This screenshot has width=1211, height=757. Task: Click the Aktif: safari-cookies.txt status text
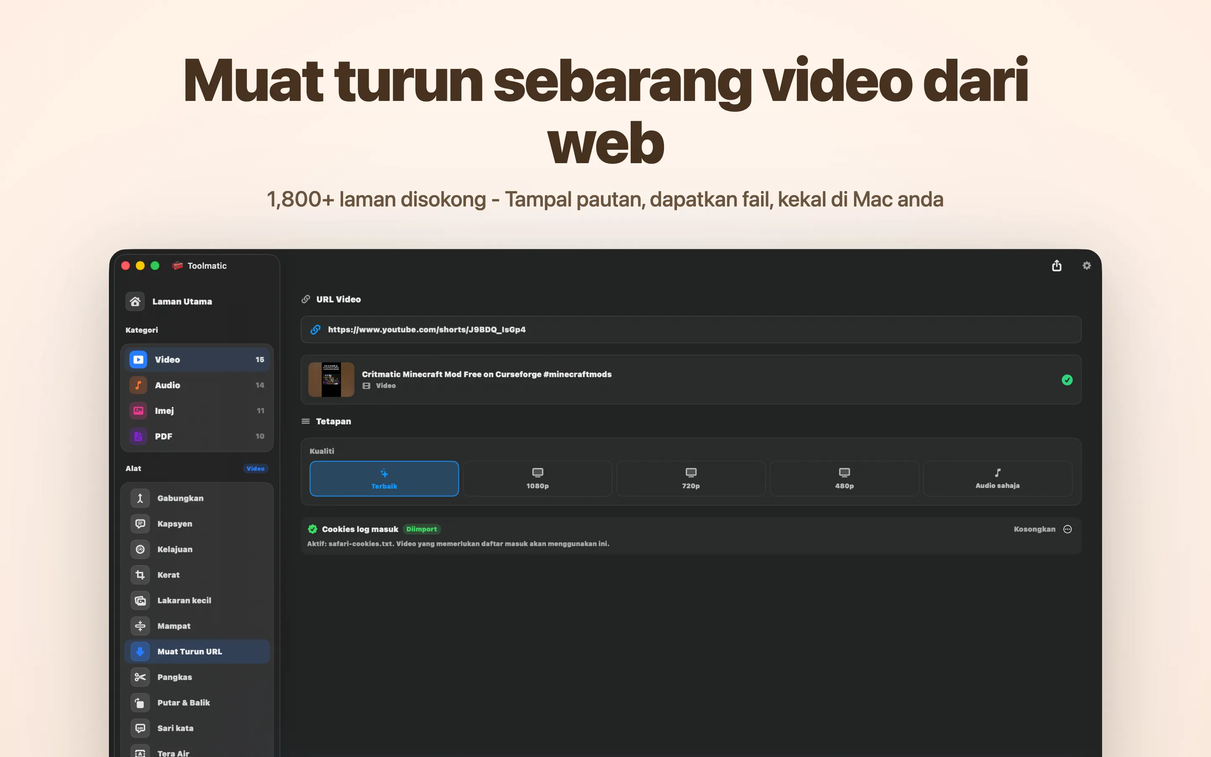point(458,544)
